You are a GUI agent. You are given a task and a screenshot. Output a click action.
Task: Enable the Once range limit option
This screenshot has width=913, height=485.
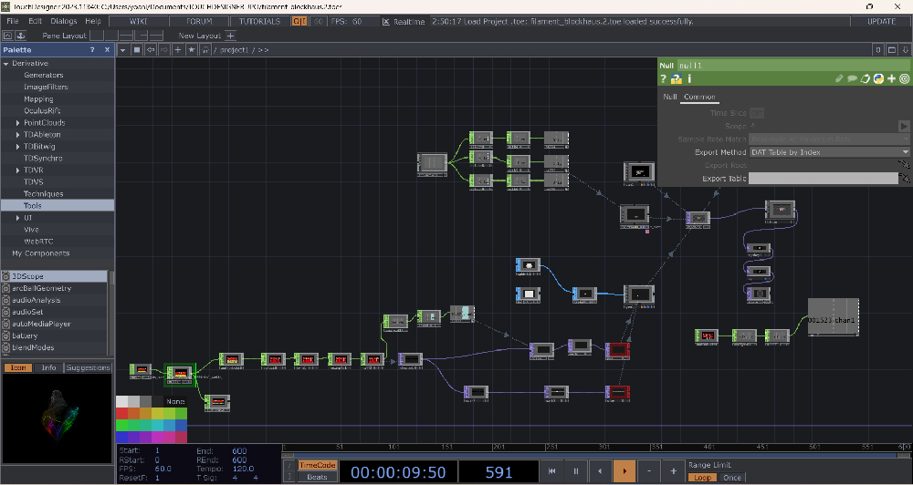pyautogui.click(x=732, y=477)
